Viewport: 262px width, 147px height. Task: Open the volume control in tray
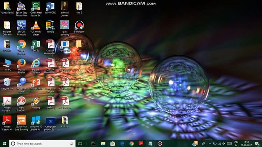coord(224,143)
